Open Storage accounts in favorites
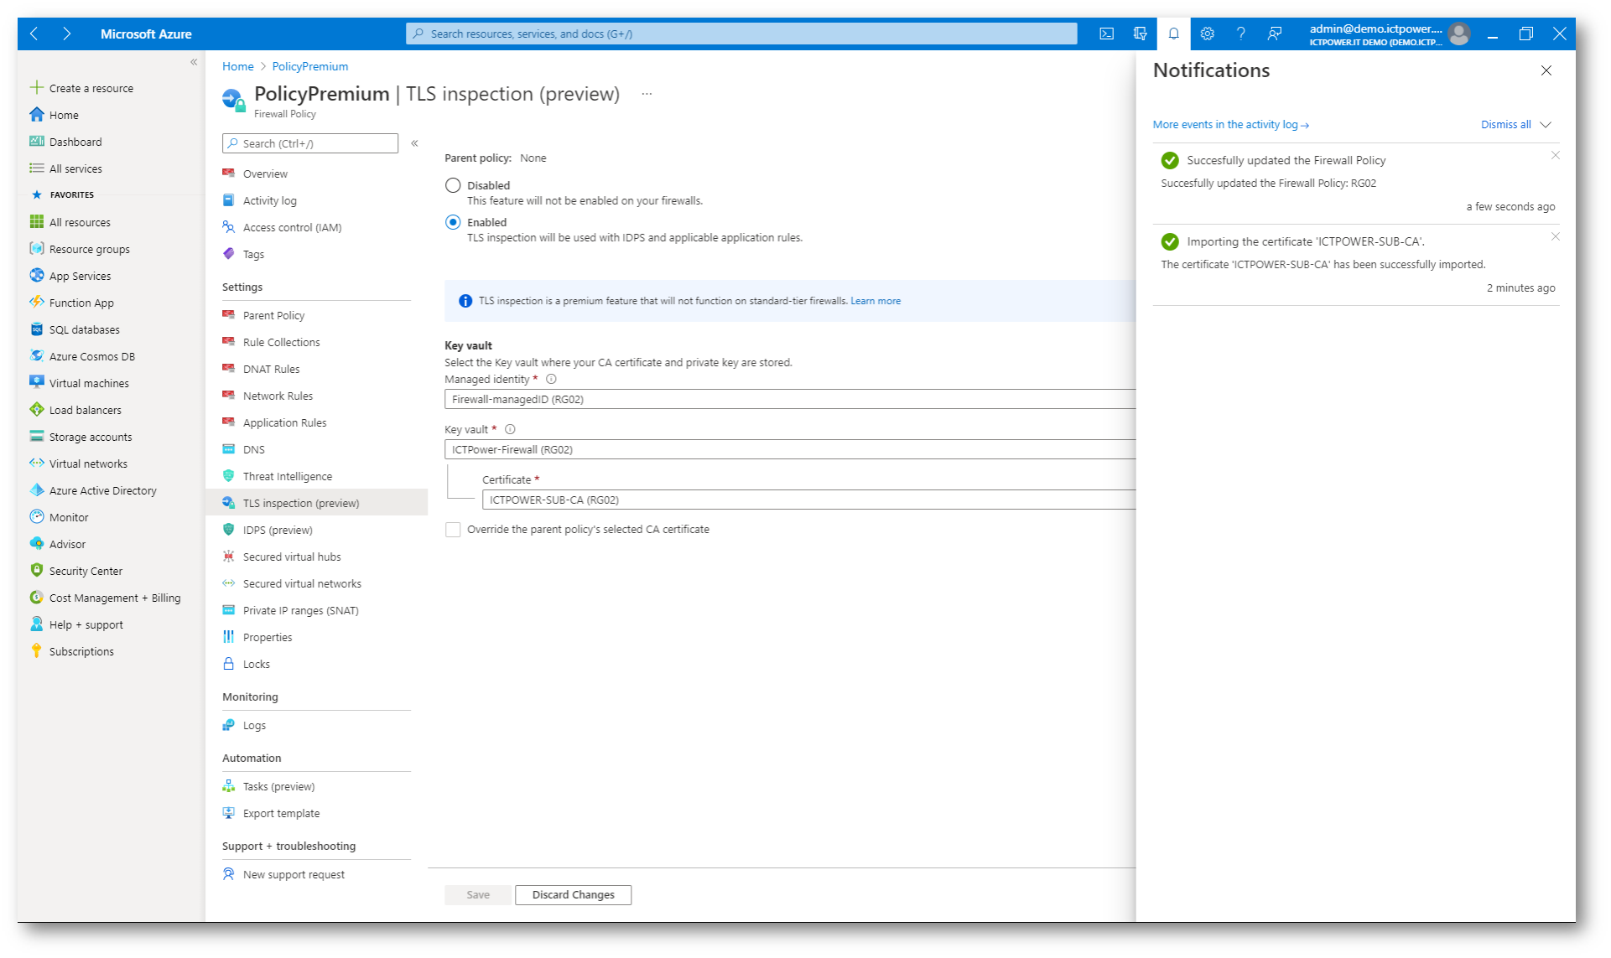 click(x=90, y=437)
